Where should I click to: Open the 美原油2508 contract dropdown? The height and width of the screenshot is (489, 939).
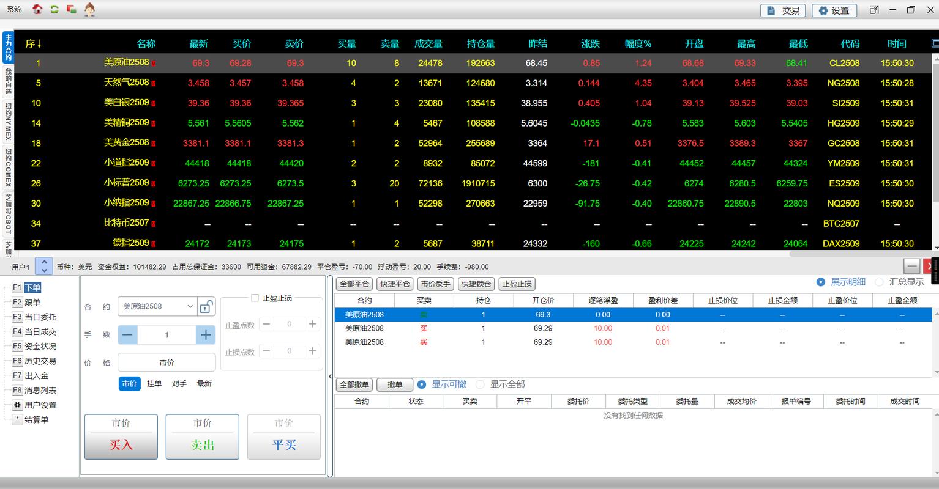point(156,306)
